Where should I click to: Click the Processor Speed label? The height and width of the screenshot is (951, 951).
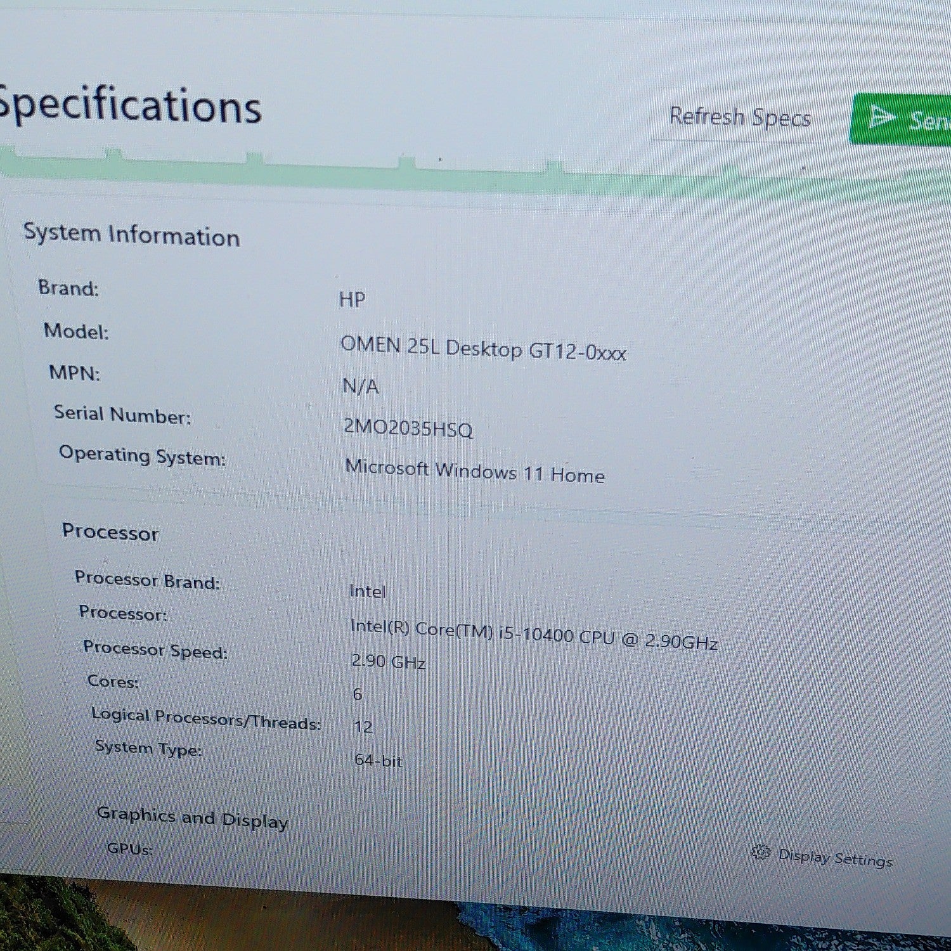click(x=155, y=649)
